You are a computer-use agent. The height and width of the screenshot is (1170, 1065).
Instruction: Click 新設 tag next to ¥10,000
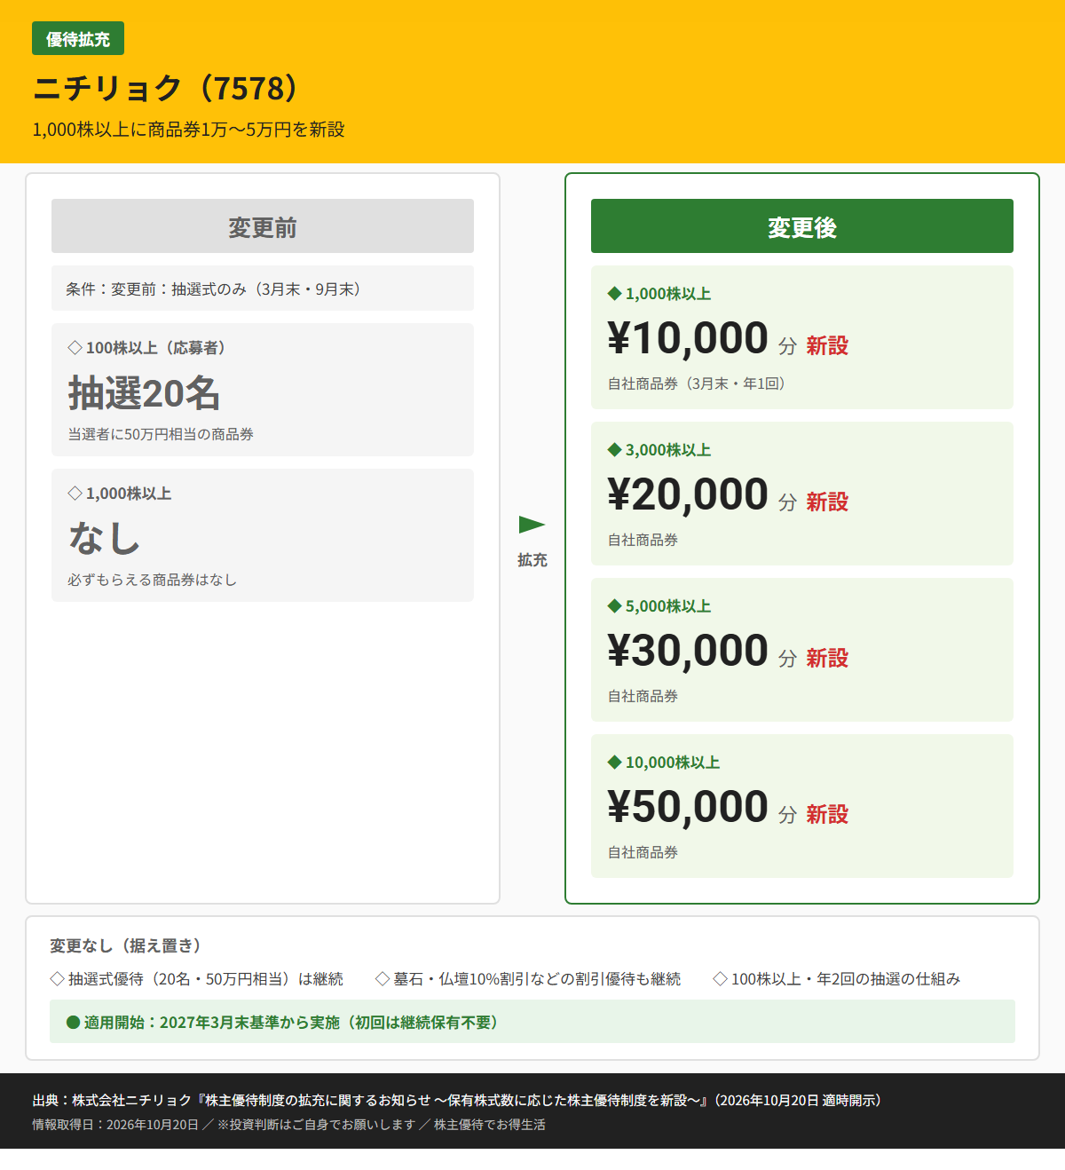click(x=827, y=345)
